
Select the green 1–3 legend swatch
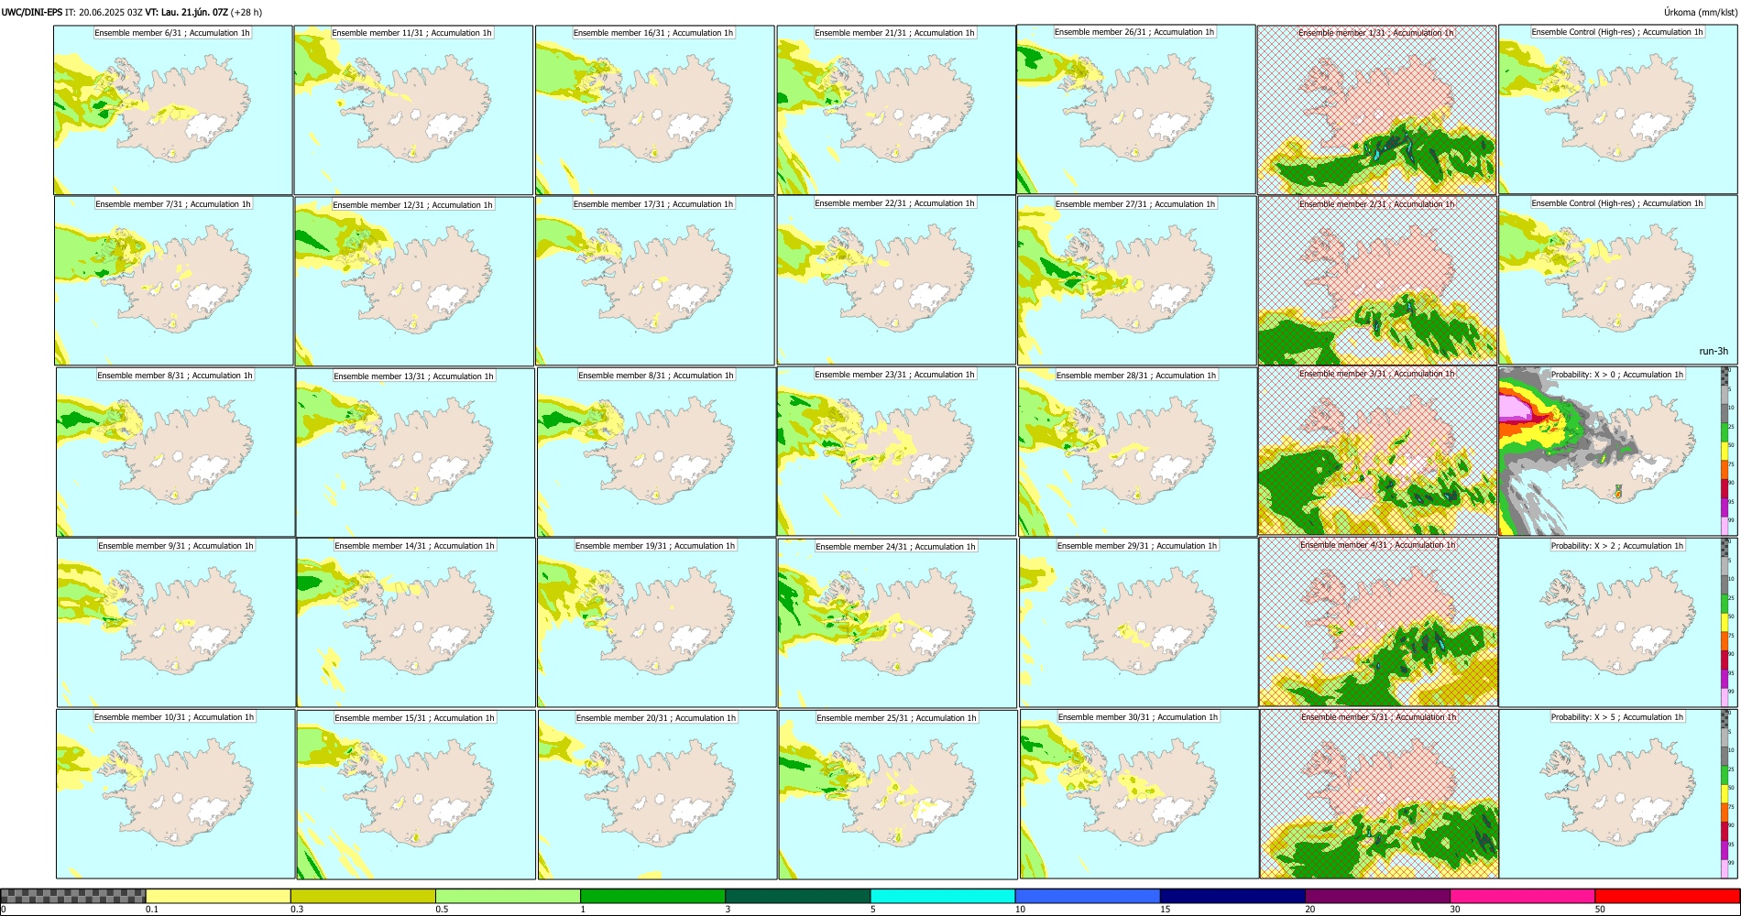coord(652,896)
